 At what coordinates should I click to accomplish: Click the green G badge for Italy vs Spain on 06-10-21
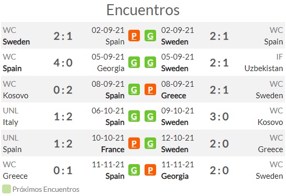134,116
